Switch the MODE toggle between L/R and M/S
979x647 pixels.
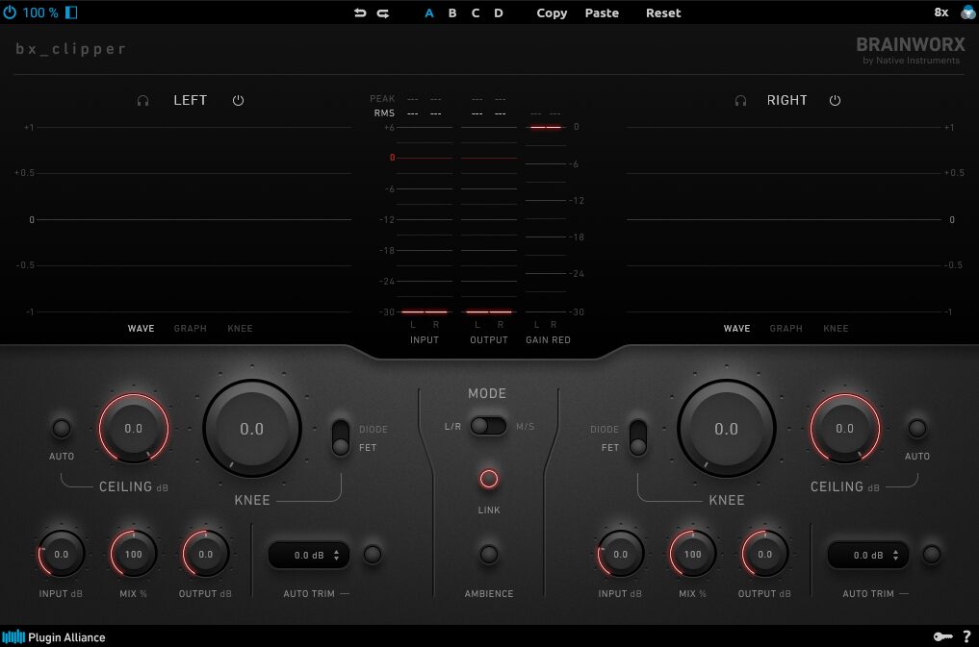pos(488,426)
